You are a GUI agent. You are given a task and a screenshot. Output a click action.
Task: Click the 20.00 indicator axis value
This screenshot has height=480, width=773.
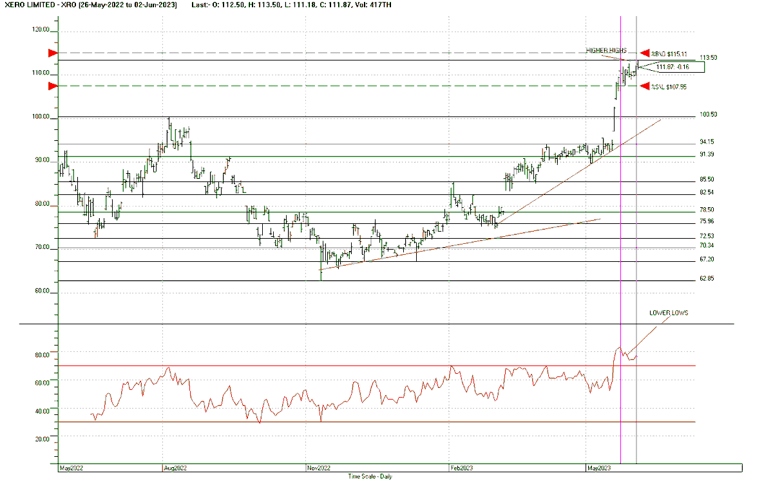(x=42, y=438)
